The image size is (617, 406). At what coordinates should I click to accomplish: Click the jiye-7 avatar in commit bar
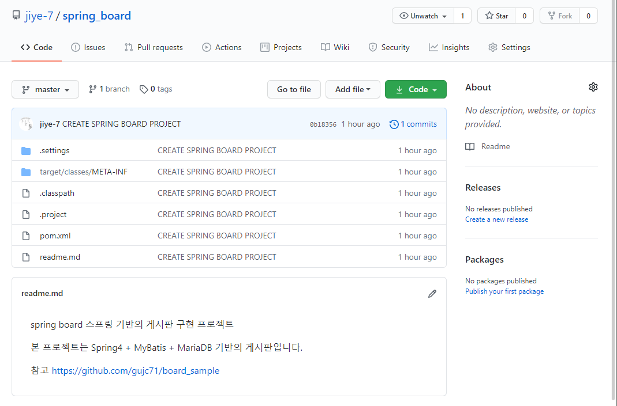click(26, 124)
